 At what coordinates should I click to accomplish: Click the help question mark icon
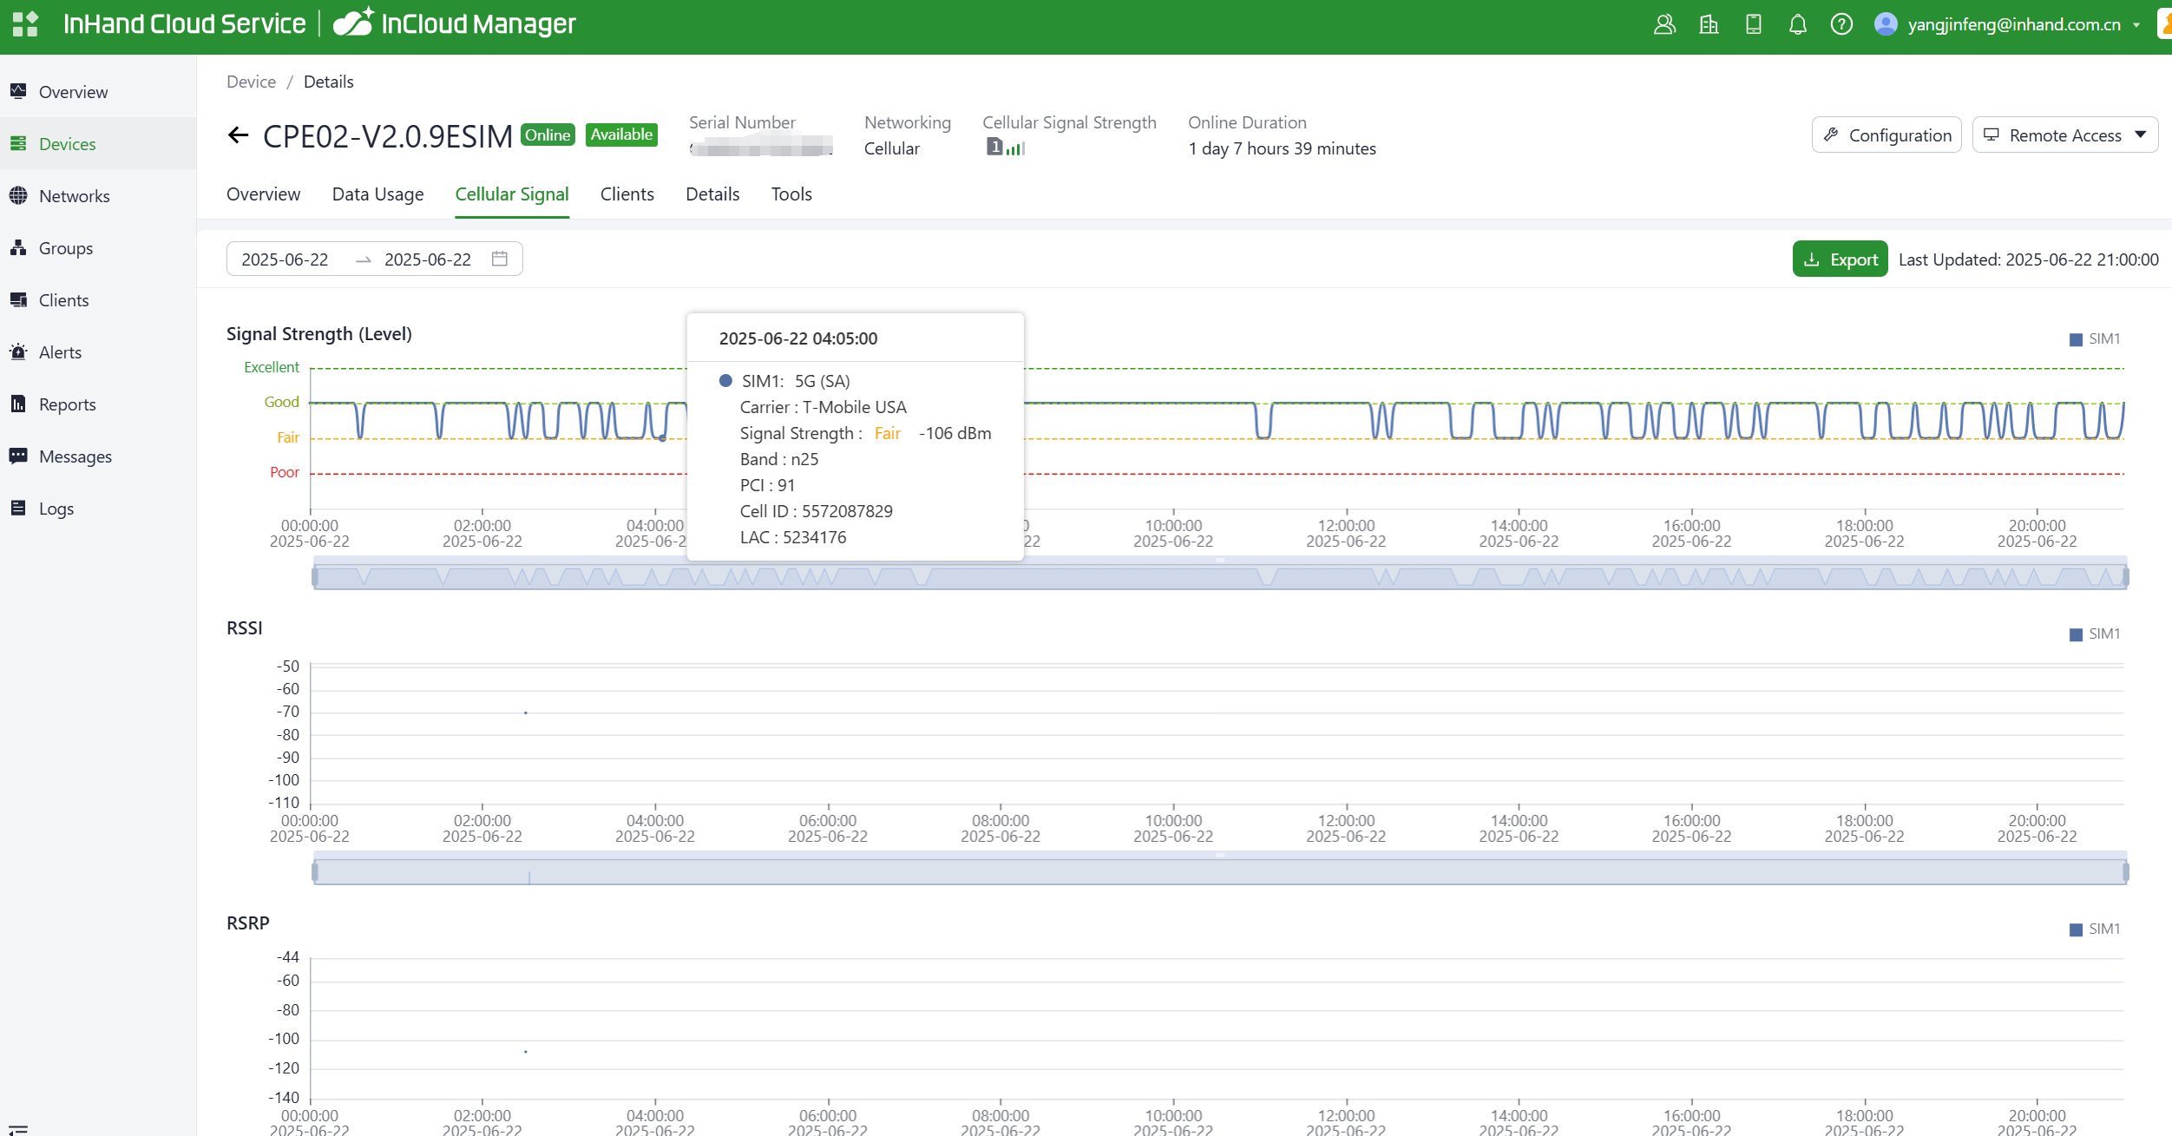tap(1841, 24)
